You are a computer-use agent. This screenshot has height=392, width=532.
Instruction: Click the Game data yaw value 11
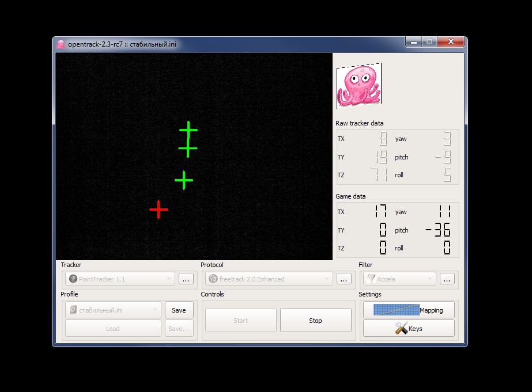[x=445, y=212]
